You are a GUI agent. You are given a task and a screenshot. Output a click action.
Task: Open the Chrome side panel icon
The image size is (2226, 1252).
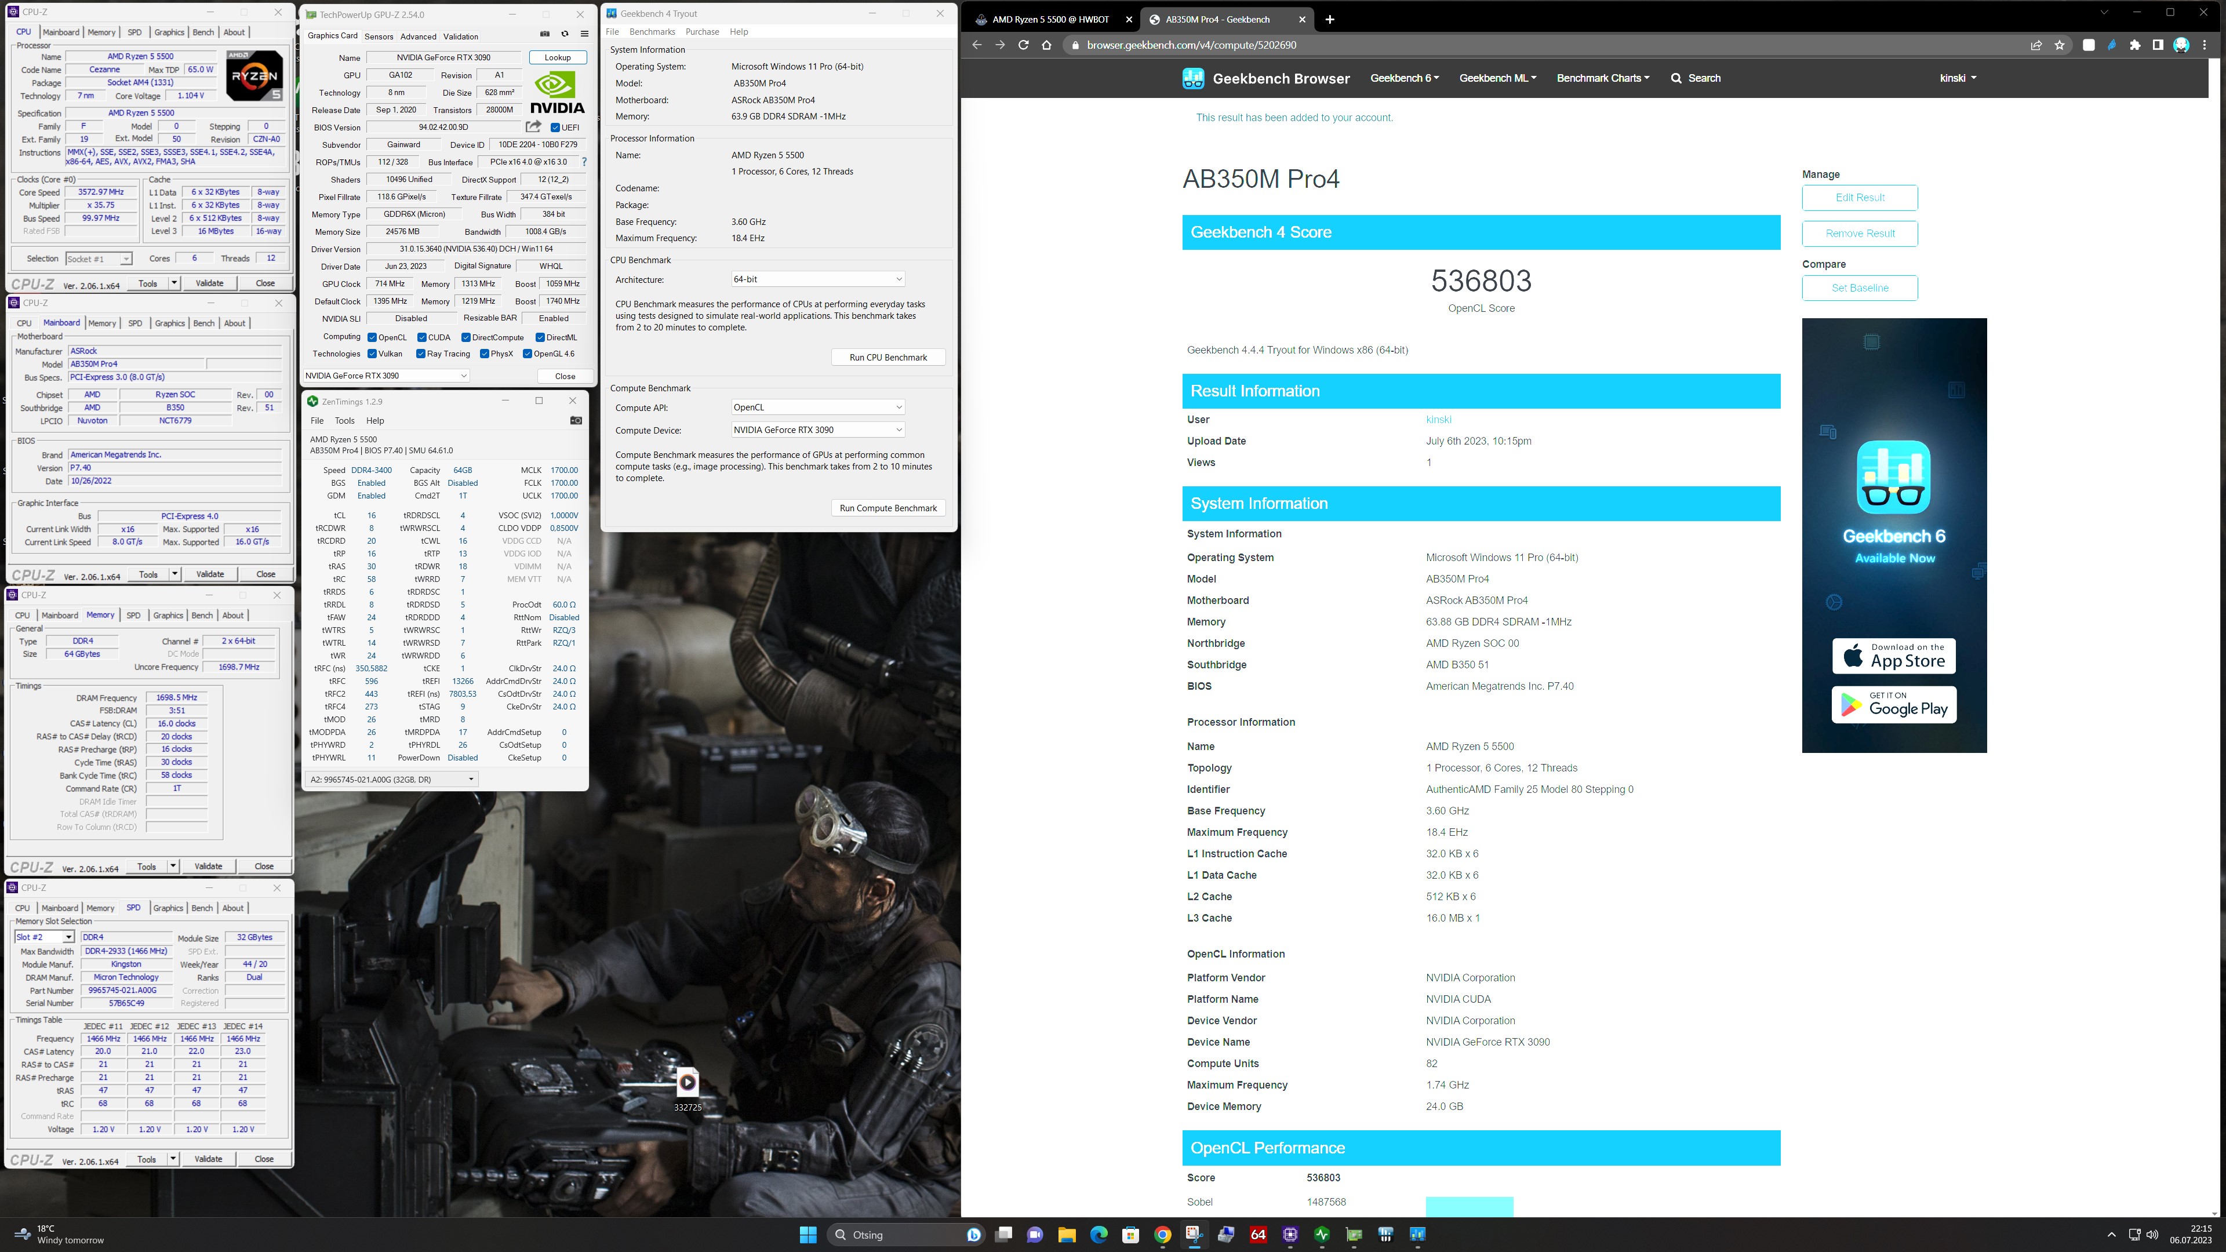2158,45
